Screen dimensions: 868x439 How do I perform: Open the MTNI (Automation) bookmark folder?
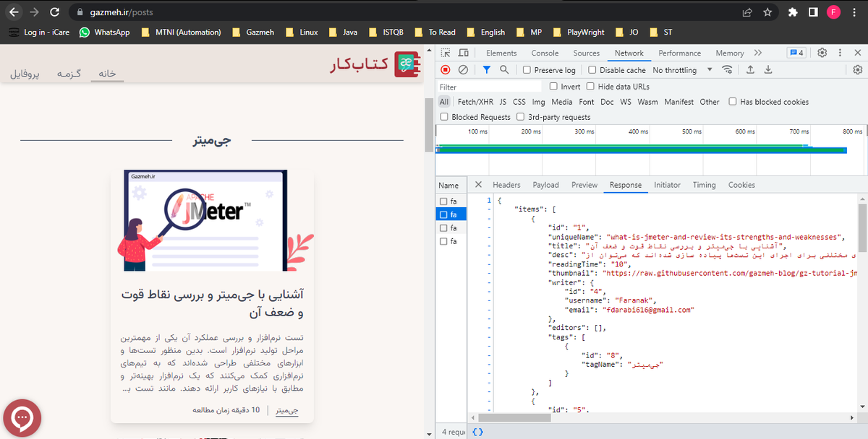point(181,32)
